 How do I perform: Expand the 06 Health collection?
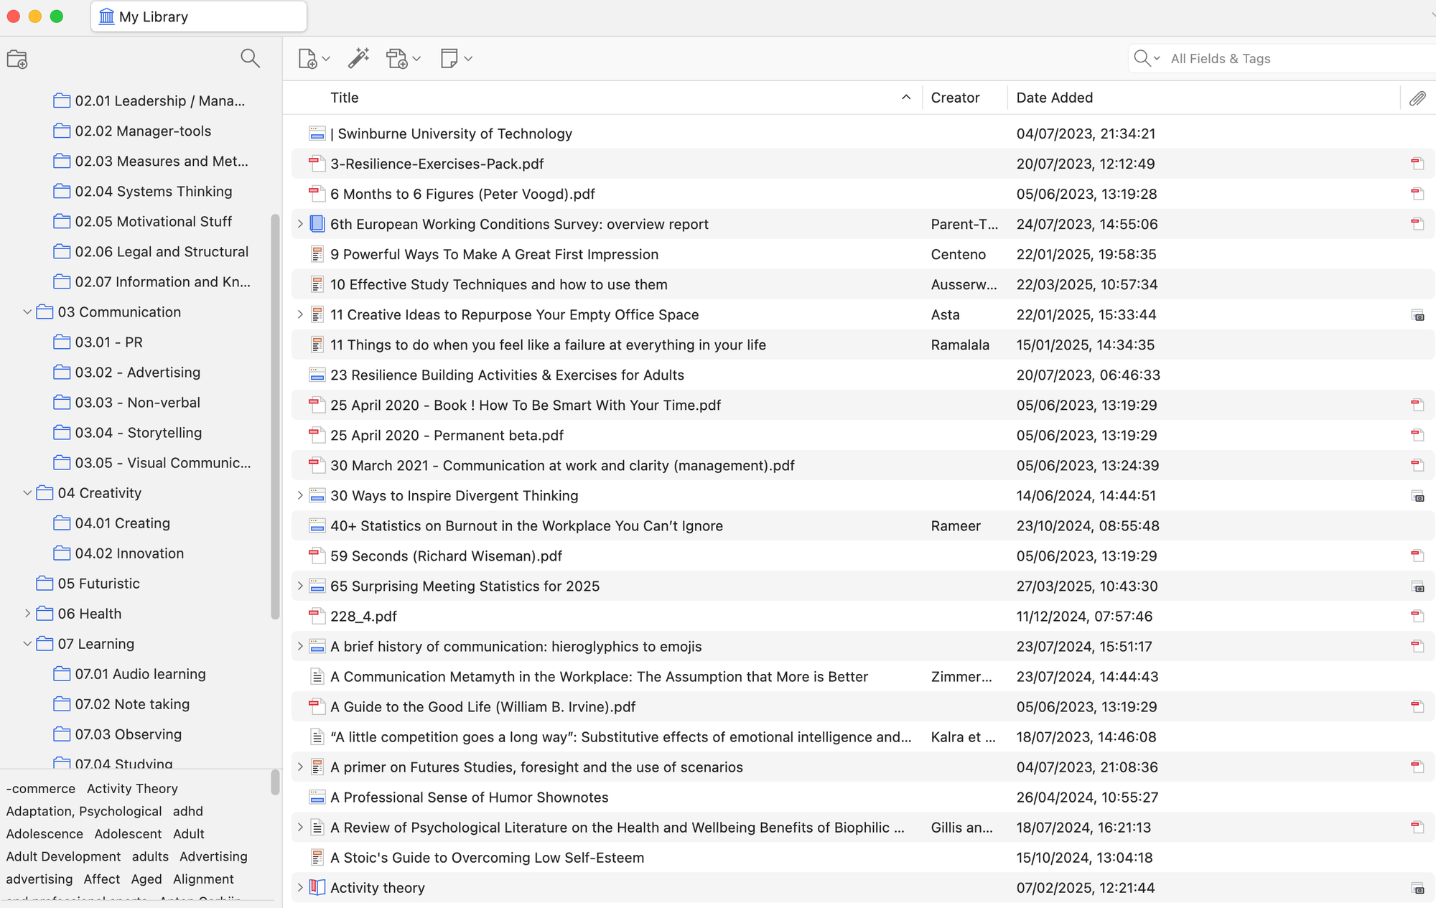pyautogui.click(x=28, y=614)
